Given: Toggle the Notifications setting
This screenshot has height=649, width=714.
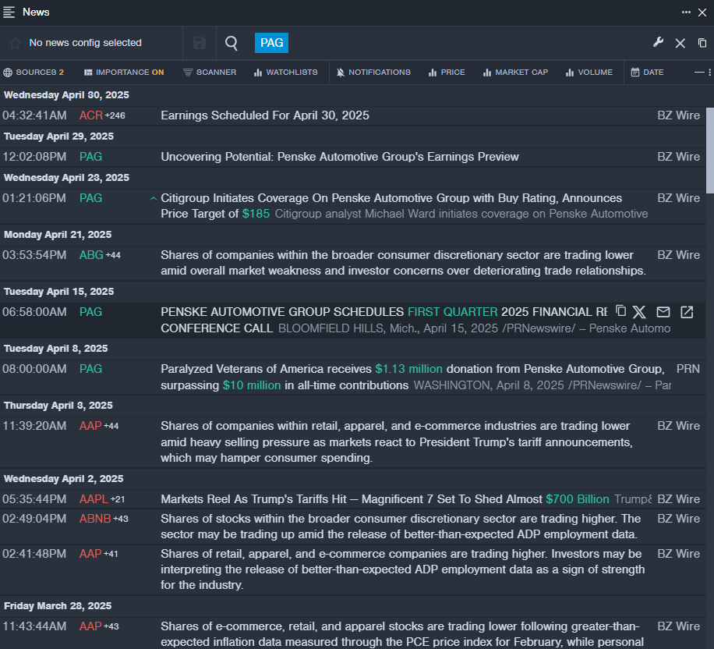Looking at the screenshot, I should pyautogui.click(x=373, y=72).
